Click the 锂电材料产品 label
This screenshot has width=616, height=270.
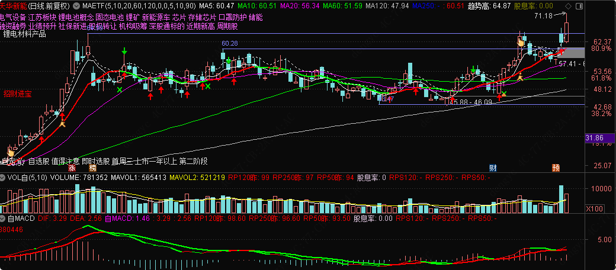pyautogui.click(x=24, y=34)
